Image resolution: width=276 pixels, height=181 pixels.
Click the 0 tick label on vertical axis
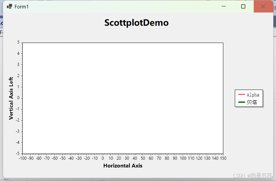pyautogui.click(x=18, y=98)
